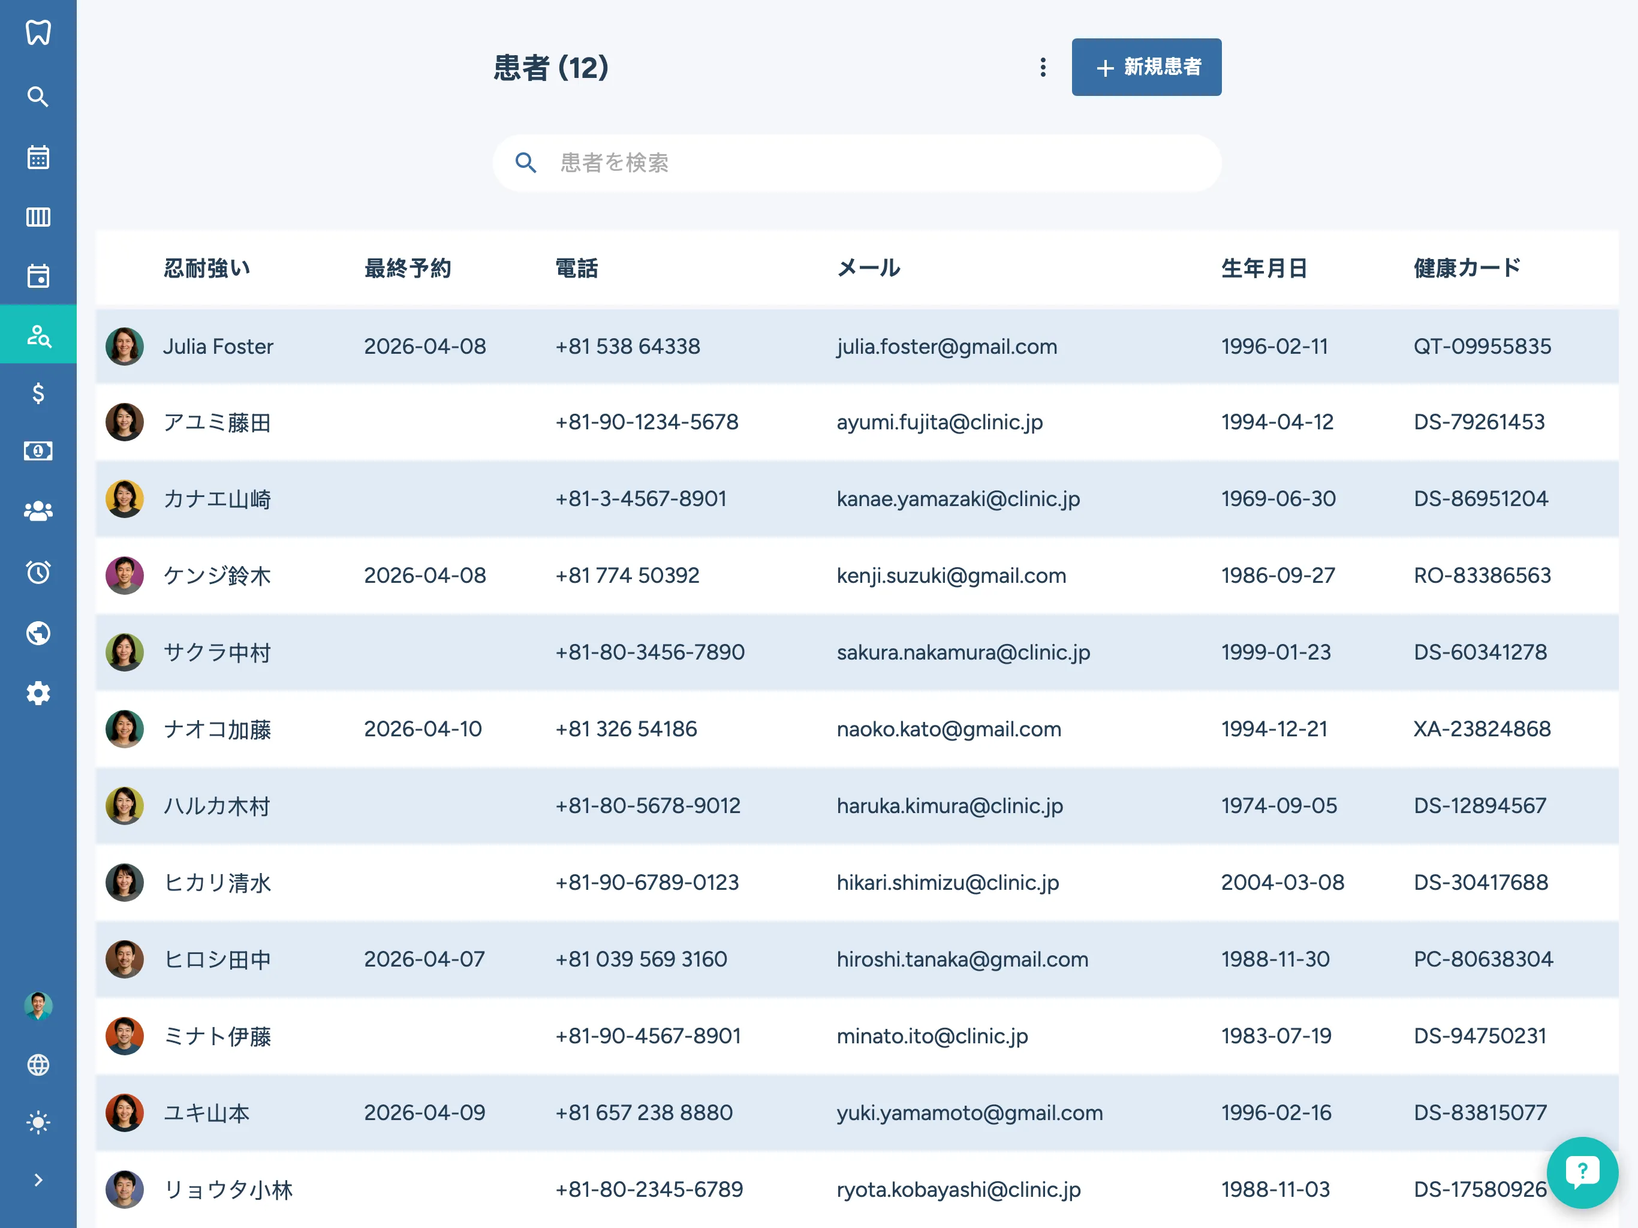Open the help chat bubble button
This screenshot has width=1638, height=1228.
1582,1172
